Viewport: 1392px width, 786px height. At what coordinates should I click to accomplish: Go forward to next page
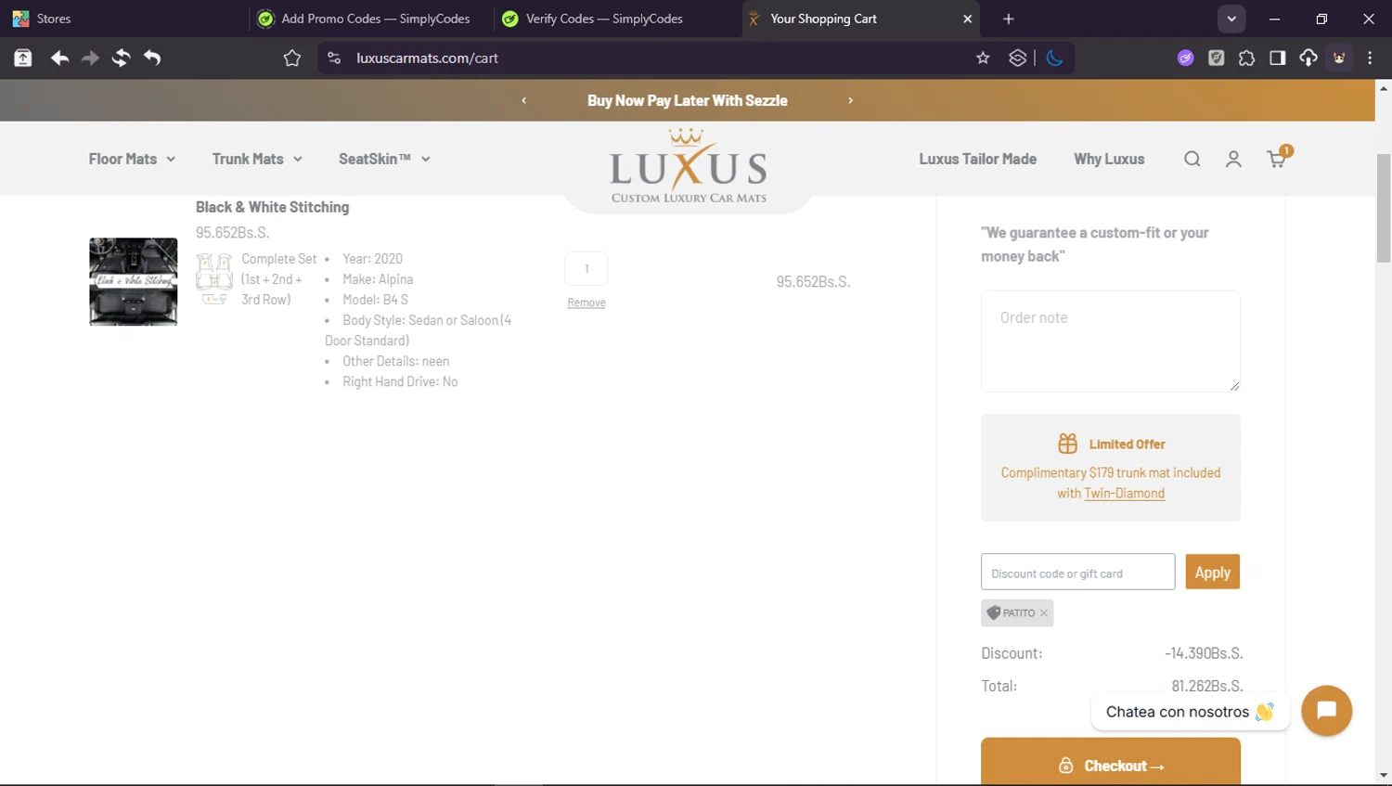tap(90, 58)
